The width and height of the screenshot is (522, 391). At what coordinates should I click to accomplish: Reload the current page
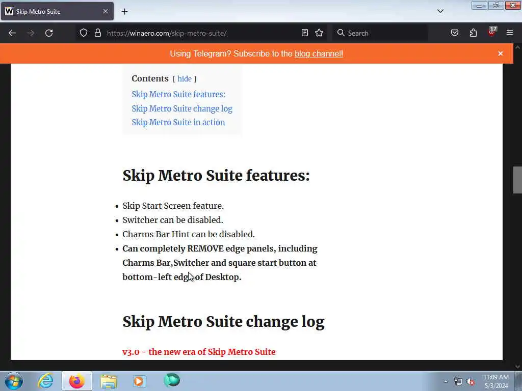tap(49, 33)
